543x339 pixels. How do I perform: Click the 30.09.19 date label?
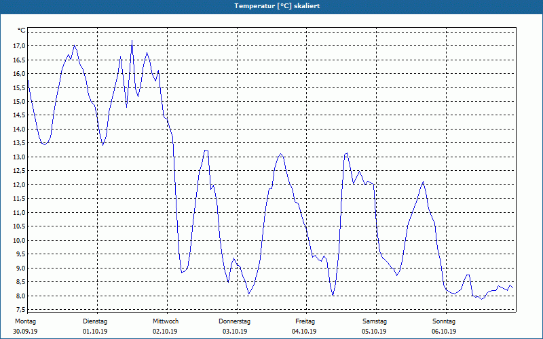[25, 332]
